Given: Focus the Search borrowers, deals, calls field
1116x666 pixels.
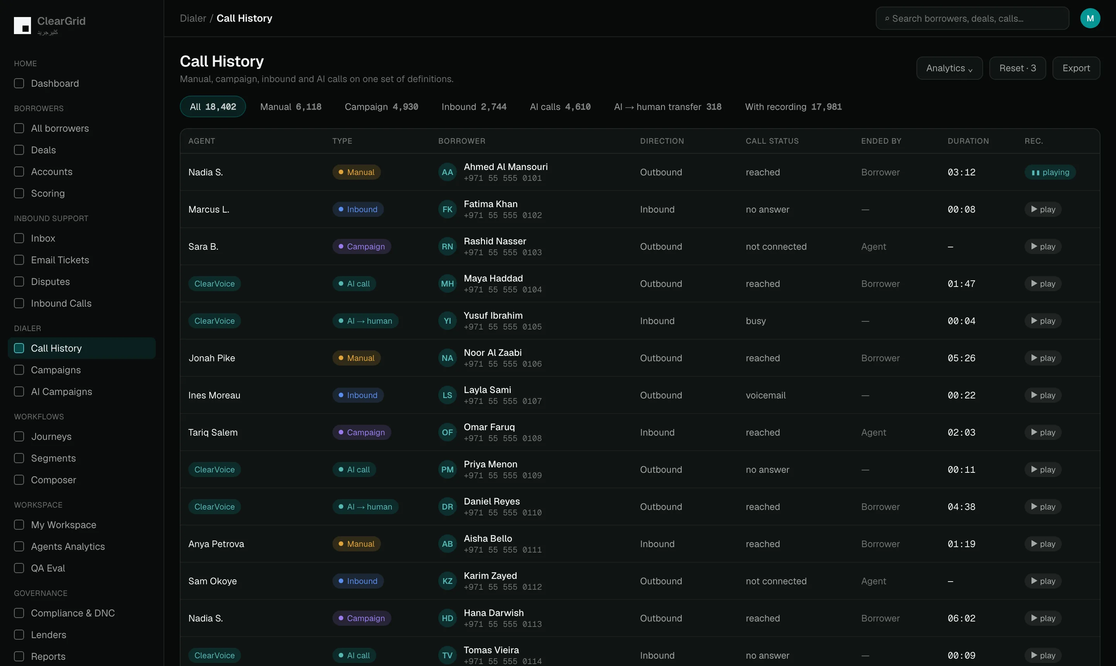Looking at the screenshot, I should pos(972,19).
